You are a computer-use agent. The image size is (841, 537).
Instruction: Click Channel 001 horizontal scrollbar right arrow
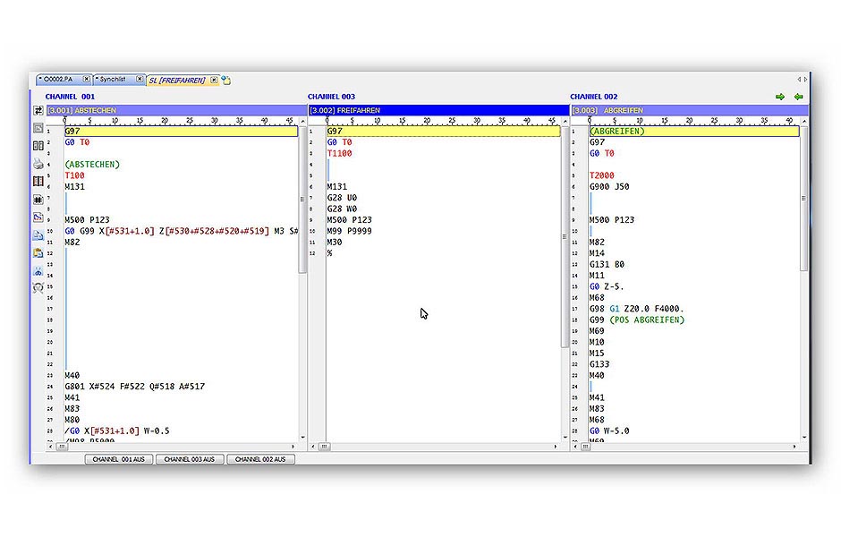(x=293, y=446)
